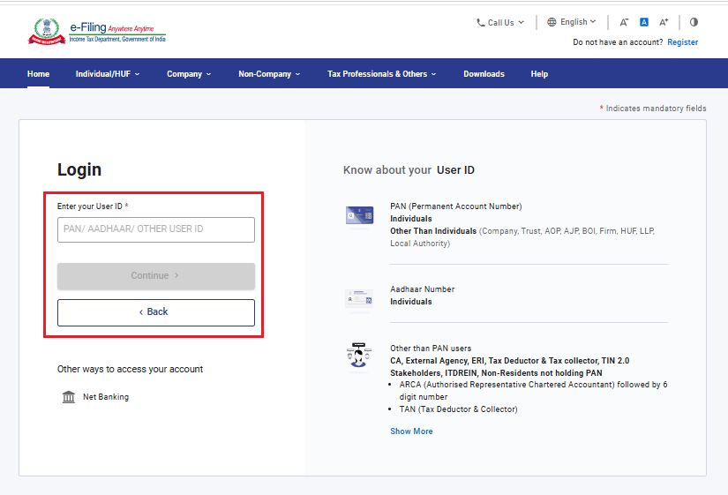Click the Show More link

pyautogui.click(x=411, y=431)
